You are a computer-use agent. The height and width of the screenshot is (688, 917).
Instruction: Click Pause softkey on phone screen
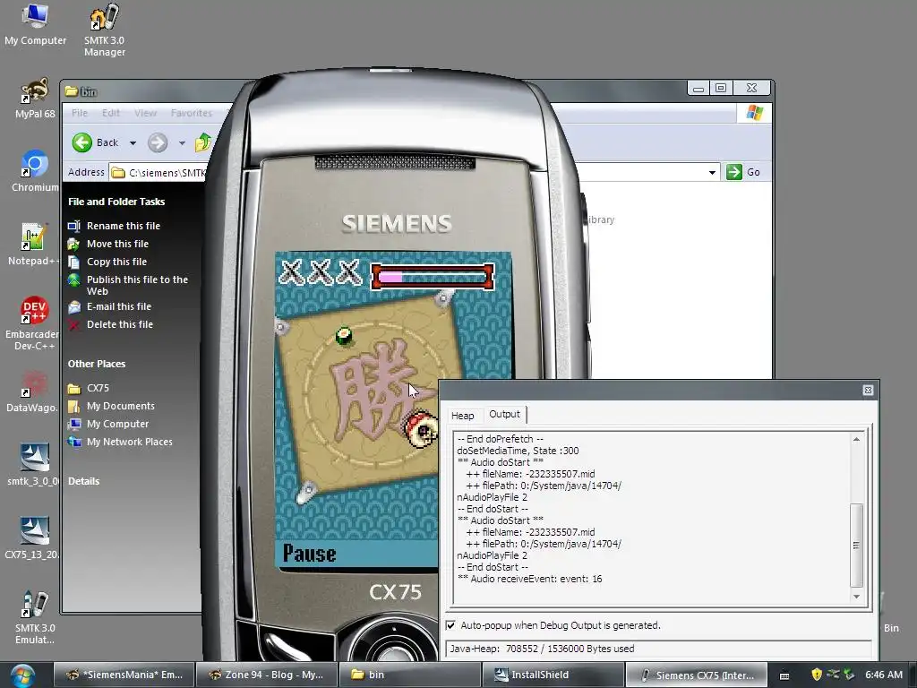pyautogui.click(x=309, y=554)
